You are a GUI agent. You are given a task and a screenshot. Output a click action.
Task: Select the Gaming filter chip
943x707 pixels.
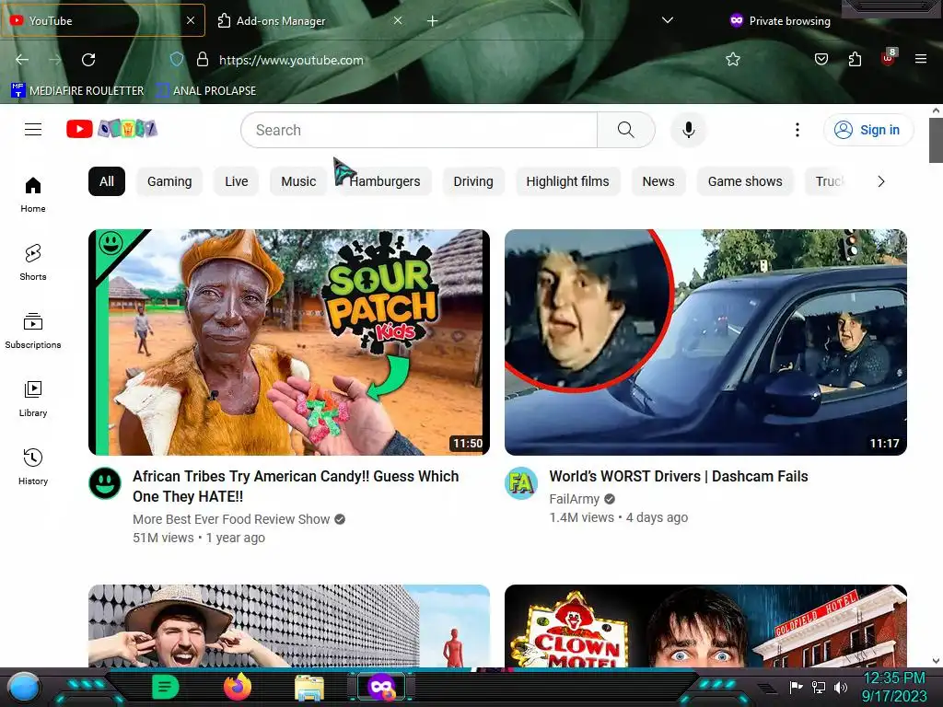click(x=169, y=181)
